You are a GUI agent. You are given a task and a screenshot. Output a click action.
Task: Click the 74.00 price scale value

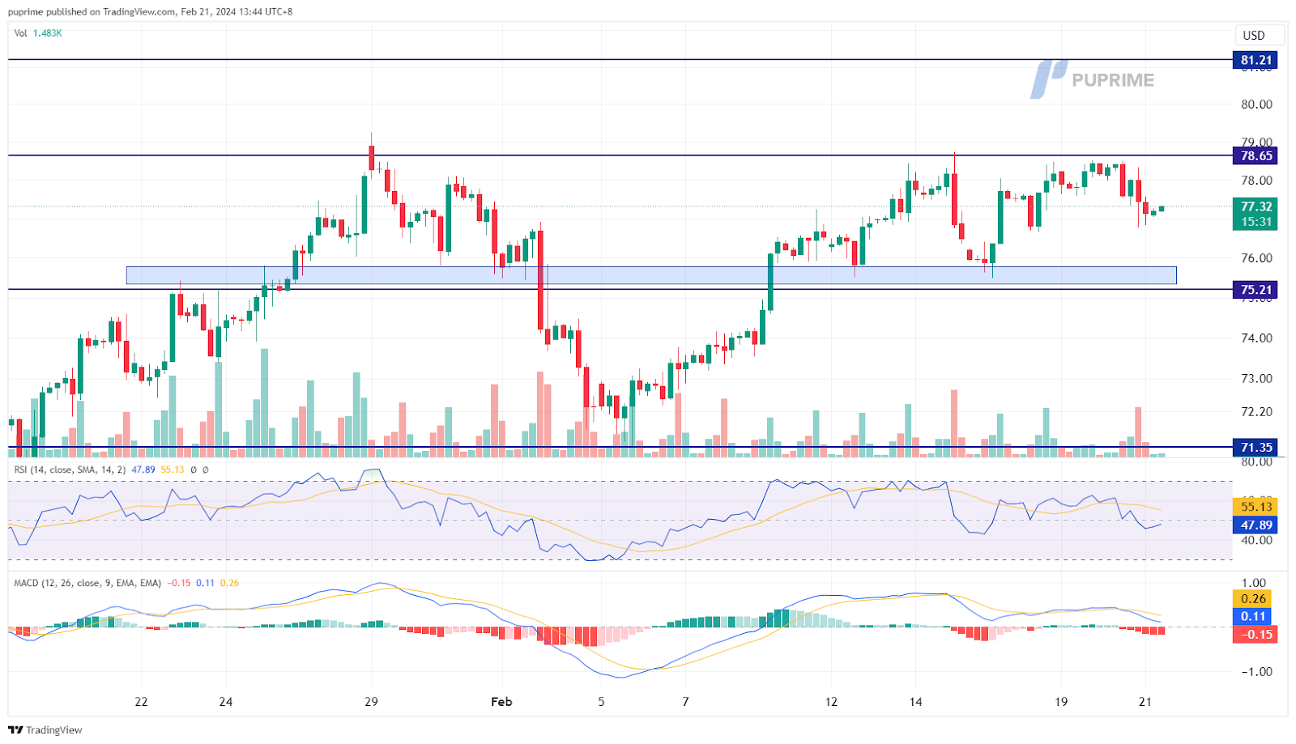coord(1256,338)
